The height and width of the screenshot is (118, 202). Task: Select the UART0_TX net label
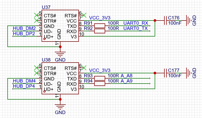(135, 28)
